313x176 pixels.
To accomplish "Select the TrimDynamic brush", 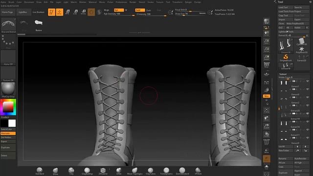I will (x=166, y=171).
